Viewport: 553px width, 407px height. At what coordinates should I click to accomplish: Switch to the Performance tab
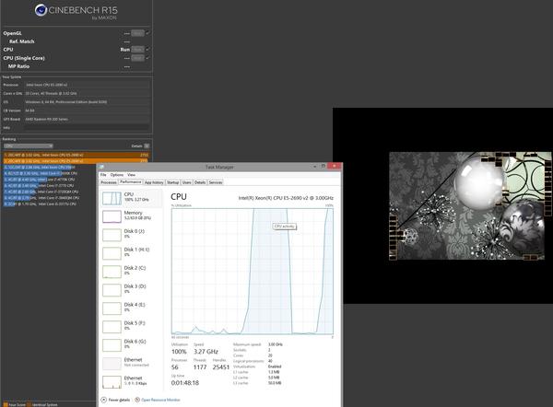(x=131, y=181)
